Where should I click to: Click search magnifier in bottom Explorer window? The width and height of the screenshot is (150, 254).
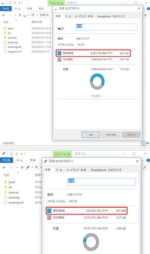point(145,168)
